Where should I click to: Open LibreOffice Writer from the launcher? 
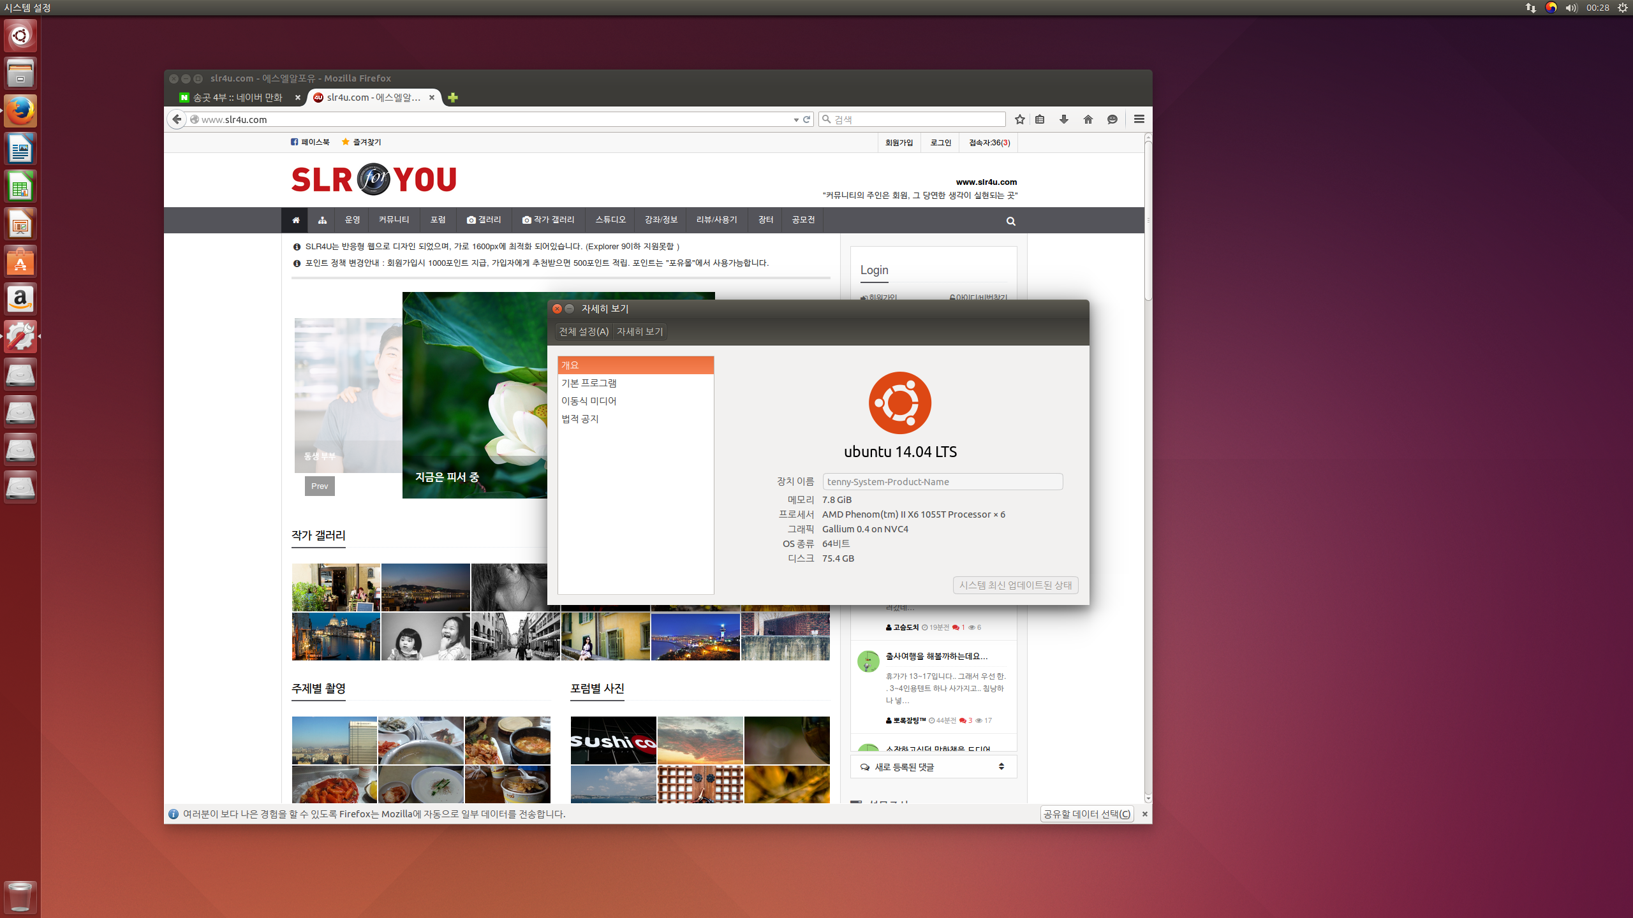coord(20,149)
